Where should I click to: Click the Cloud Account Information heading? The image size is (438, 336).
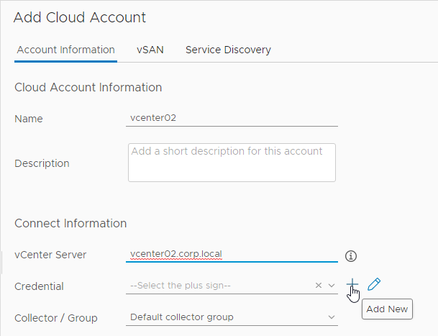(x=88, y=88)
